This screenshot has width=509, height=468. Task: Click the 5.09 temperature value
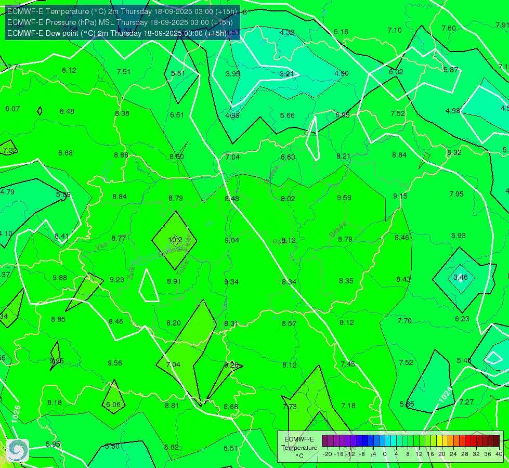tap(63, 194)
